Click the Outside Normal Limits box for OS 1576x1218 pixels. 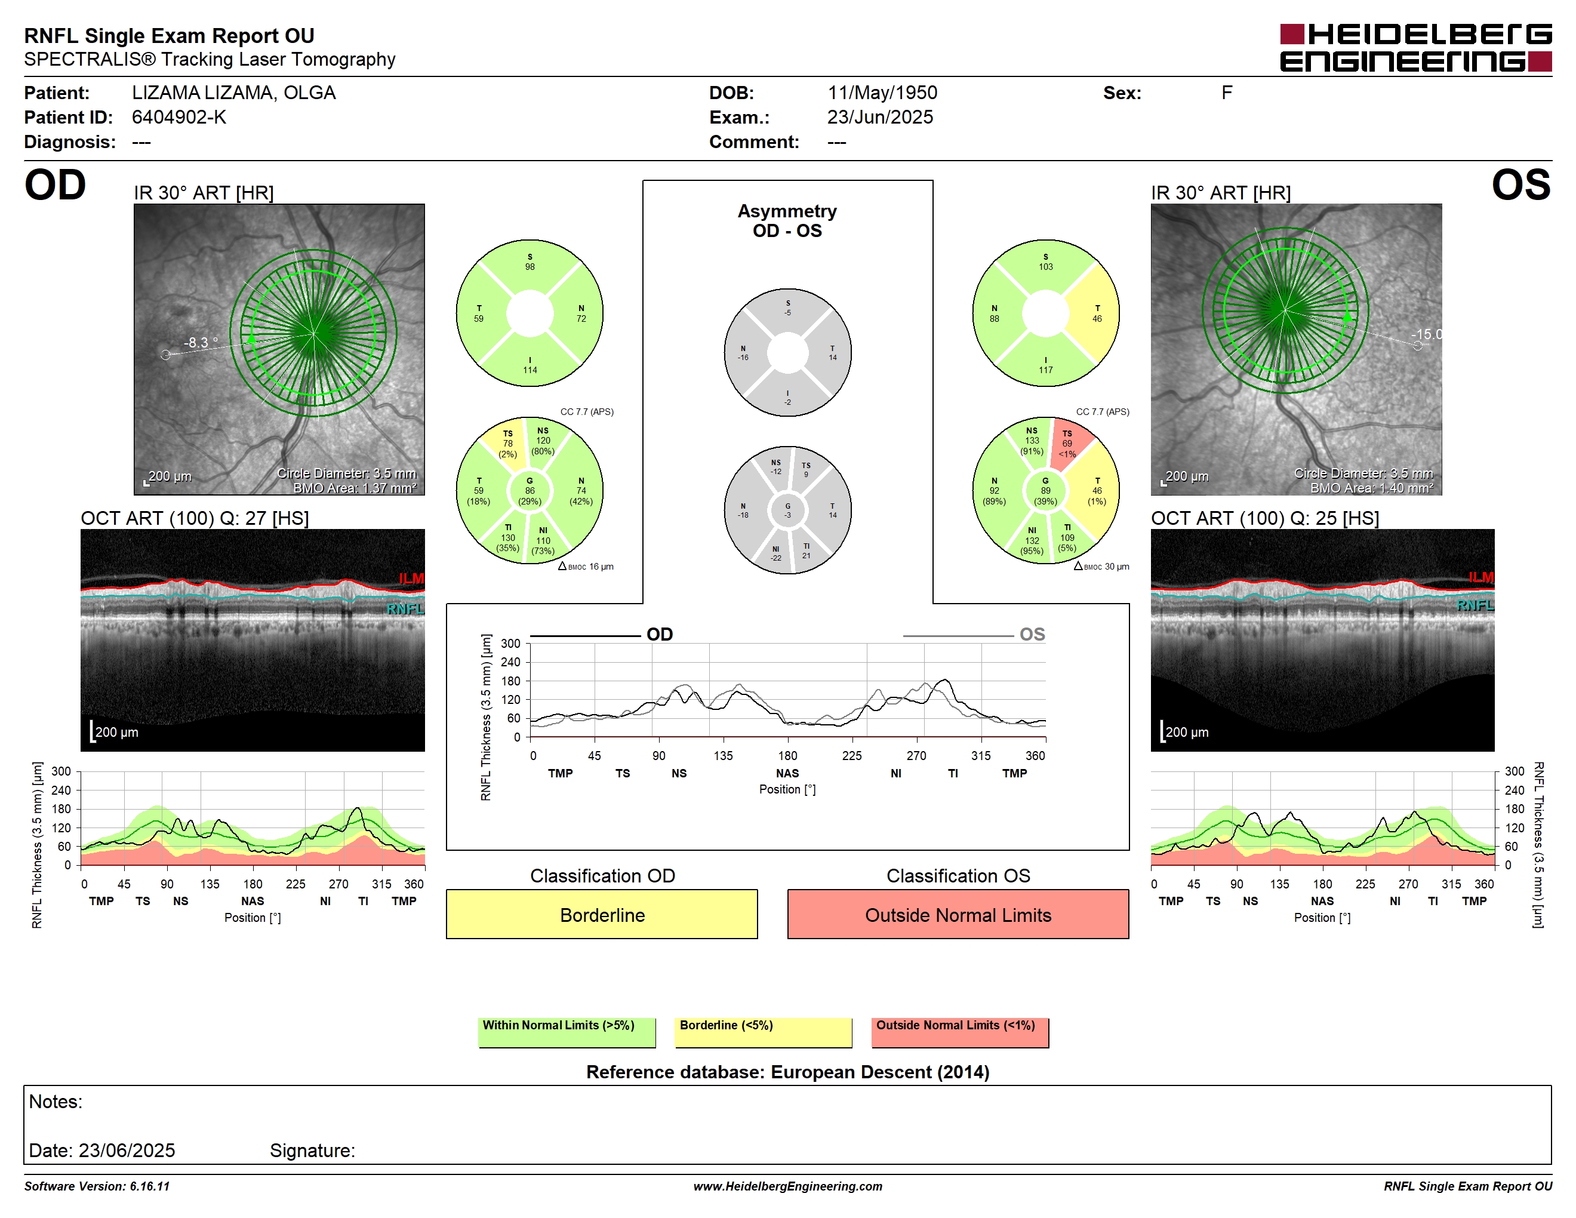coord(958,914)
